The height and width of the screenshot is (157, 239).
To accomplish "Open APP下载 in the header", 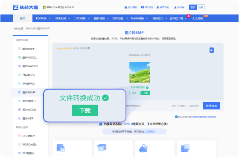I will tap(163, 7).
